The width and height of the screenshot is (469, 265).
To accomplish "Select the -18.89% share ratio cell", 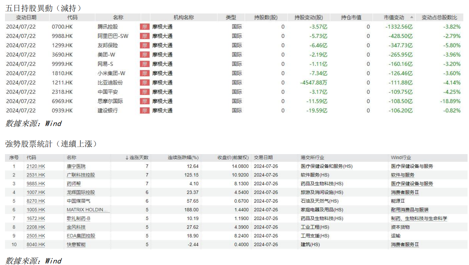I will 450,101.
